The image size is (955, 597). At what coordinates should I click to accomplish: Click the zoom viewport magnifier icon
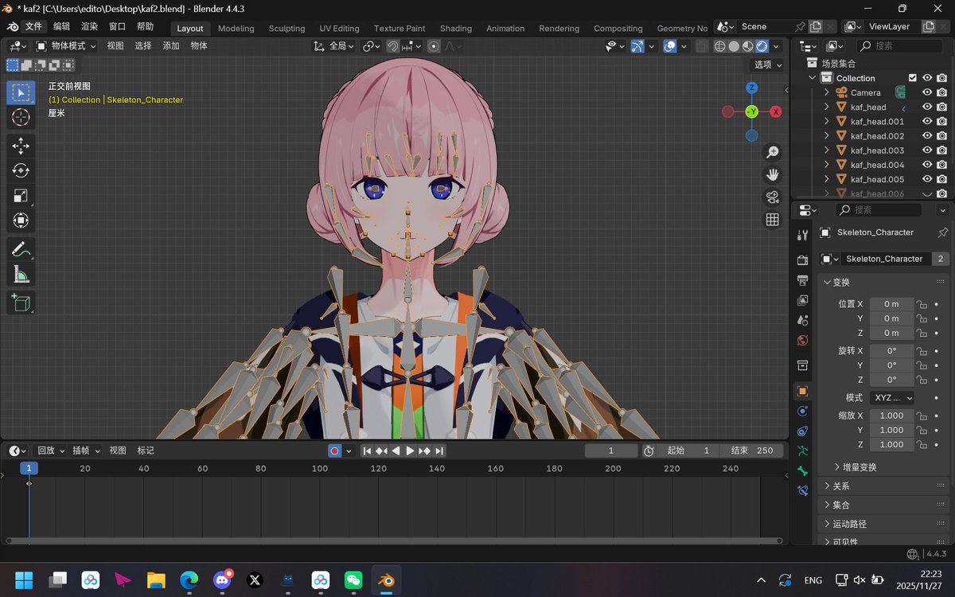[772, 152]
